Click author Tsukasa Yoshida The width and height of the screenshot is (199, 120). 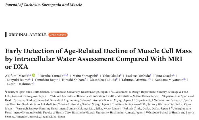(x=138, y=76)
